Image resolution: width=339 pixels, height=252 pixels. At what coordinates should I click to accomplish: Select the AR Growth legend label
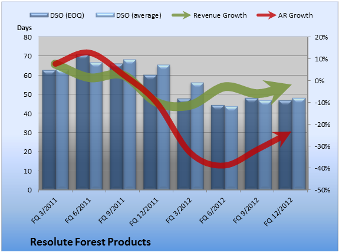[x=295, y=15]
